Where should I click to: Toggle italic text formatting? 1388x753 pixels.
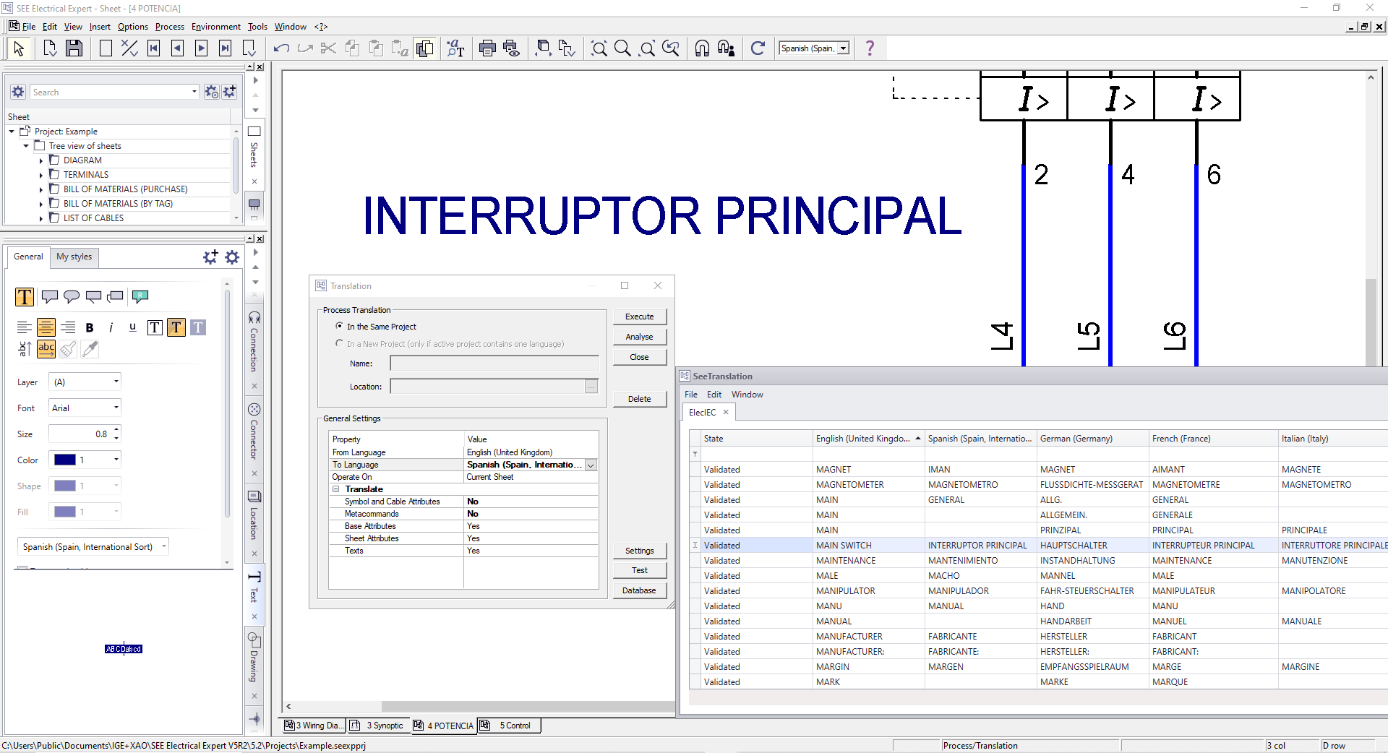point(111,327)
